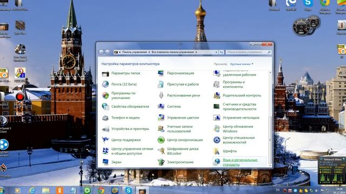The height and width of the screenshot is (194, 346).
Task: Click Панель управления in the address bar
Action: tap(135, 52)
